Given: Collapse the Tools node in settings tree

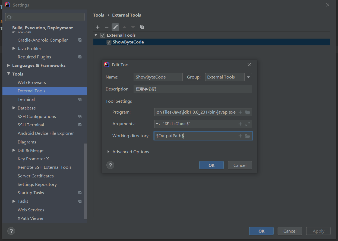Looking at the screenshot, I should point(8,74).
